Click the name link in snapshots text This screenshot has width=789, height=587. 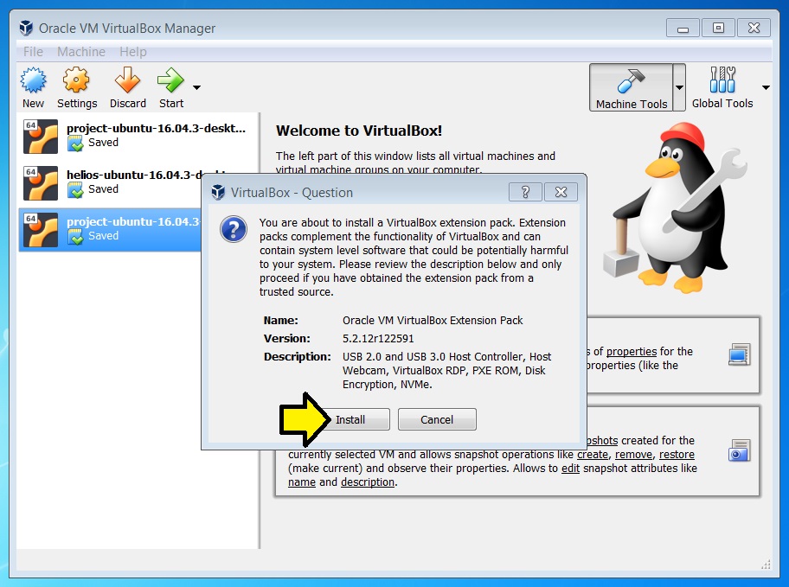pos(302,482)
